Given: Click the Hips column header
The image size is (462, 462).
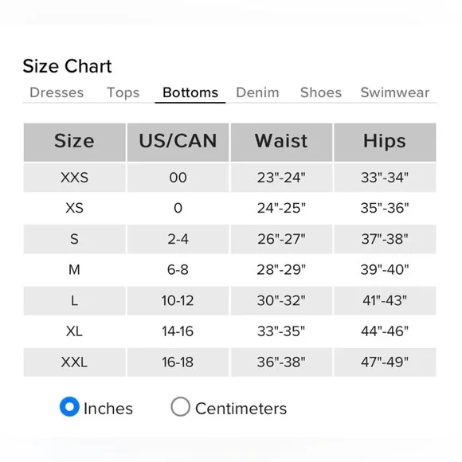Looking at the screenshot, I should (385, 143).
